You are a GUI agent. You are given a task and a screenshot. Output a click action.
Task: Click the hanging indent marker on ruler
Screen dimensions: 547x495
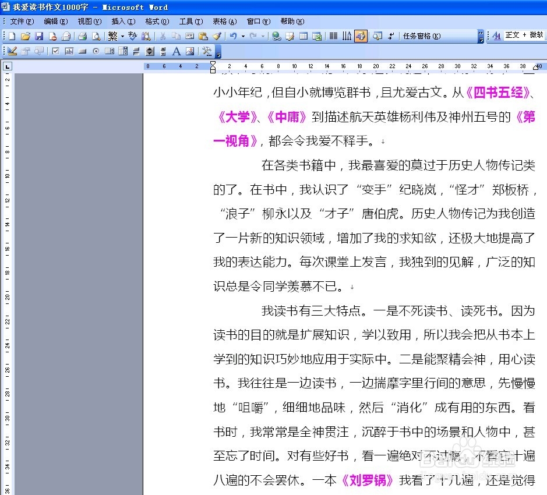213,68
